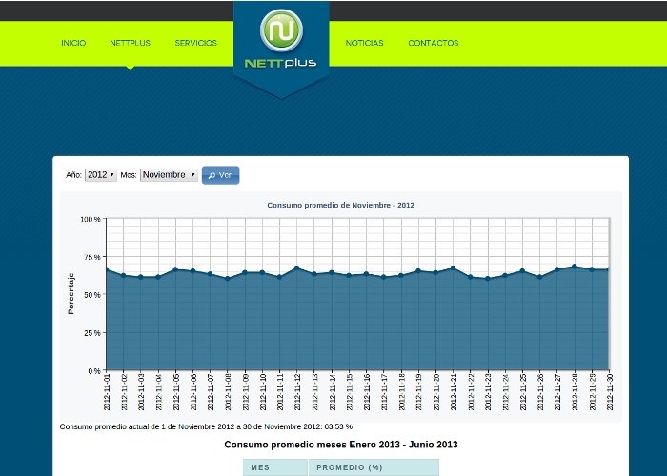Open the CONTACTOS page
This screenshot has height=476, width=667.
[x=433, y=43]
